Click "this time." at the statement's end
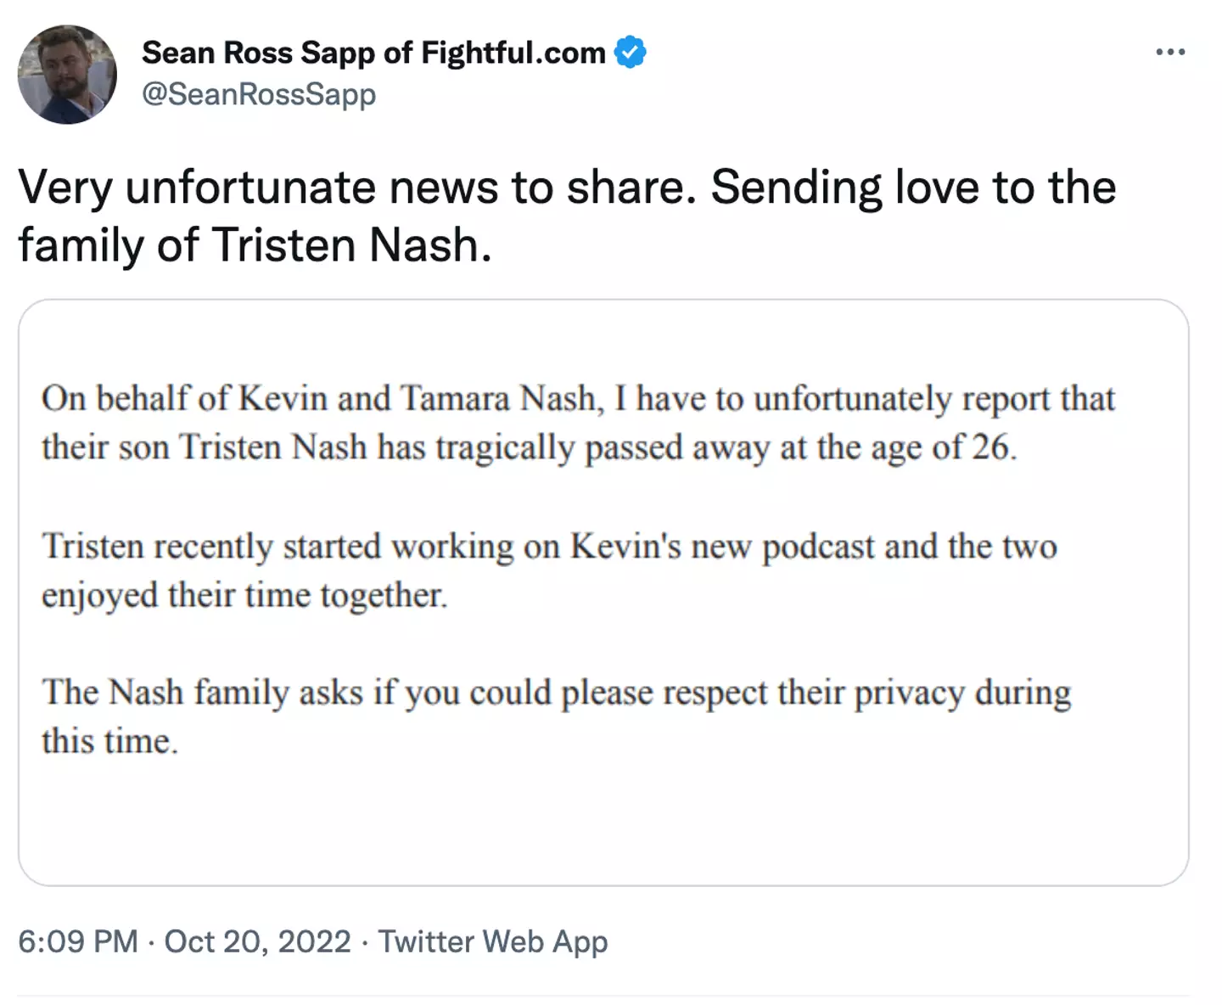 tap(110, 741)
